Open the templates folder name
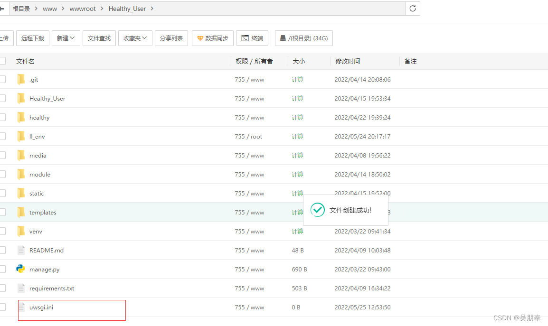The height and width of the screenshot is (326, 548). [x=43, y=212]
